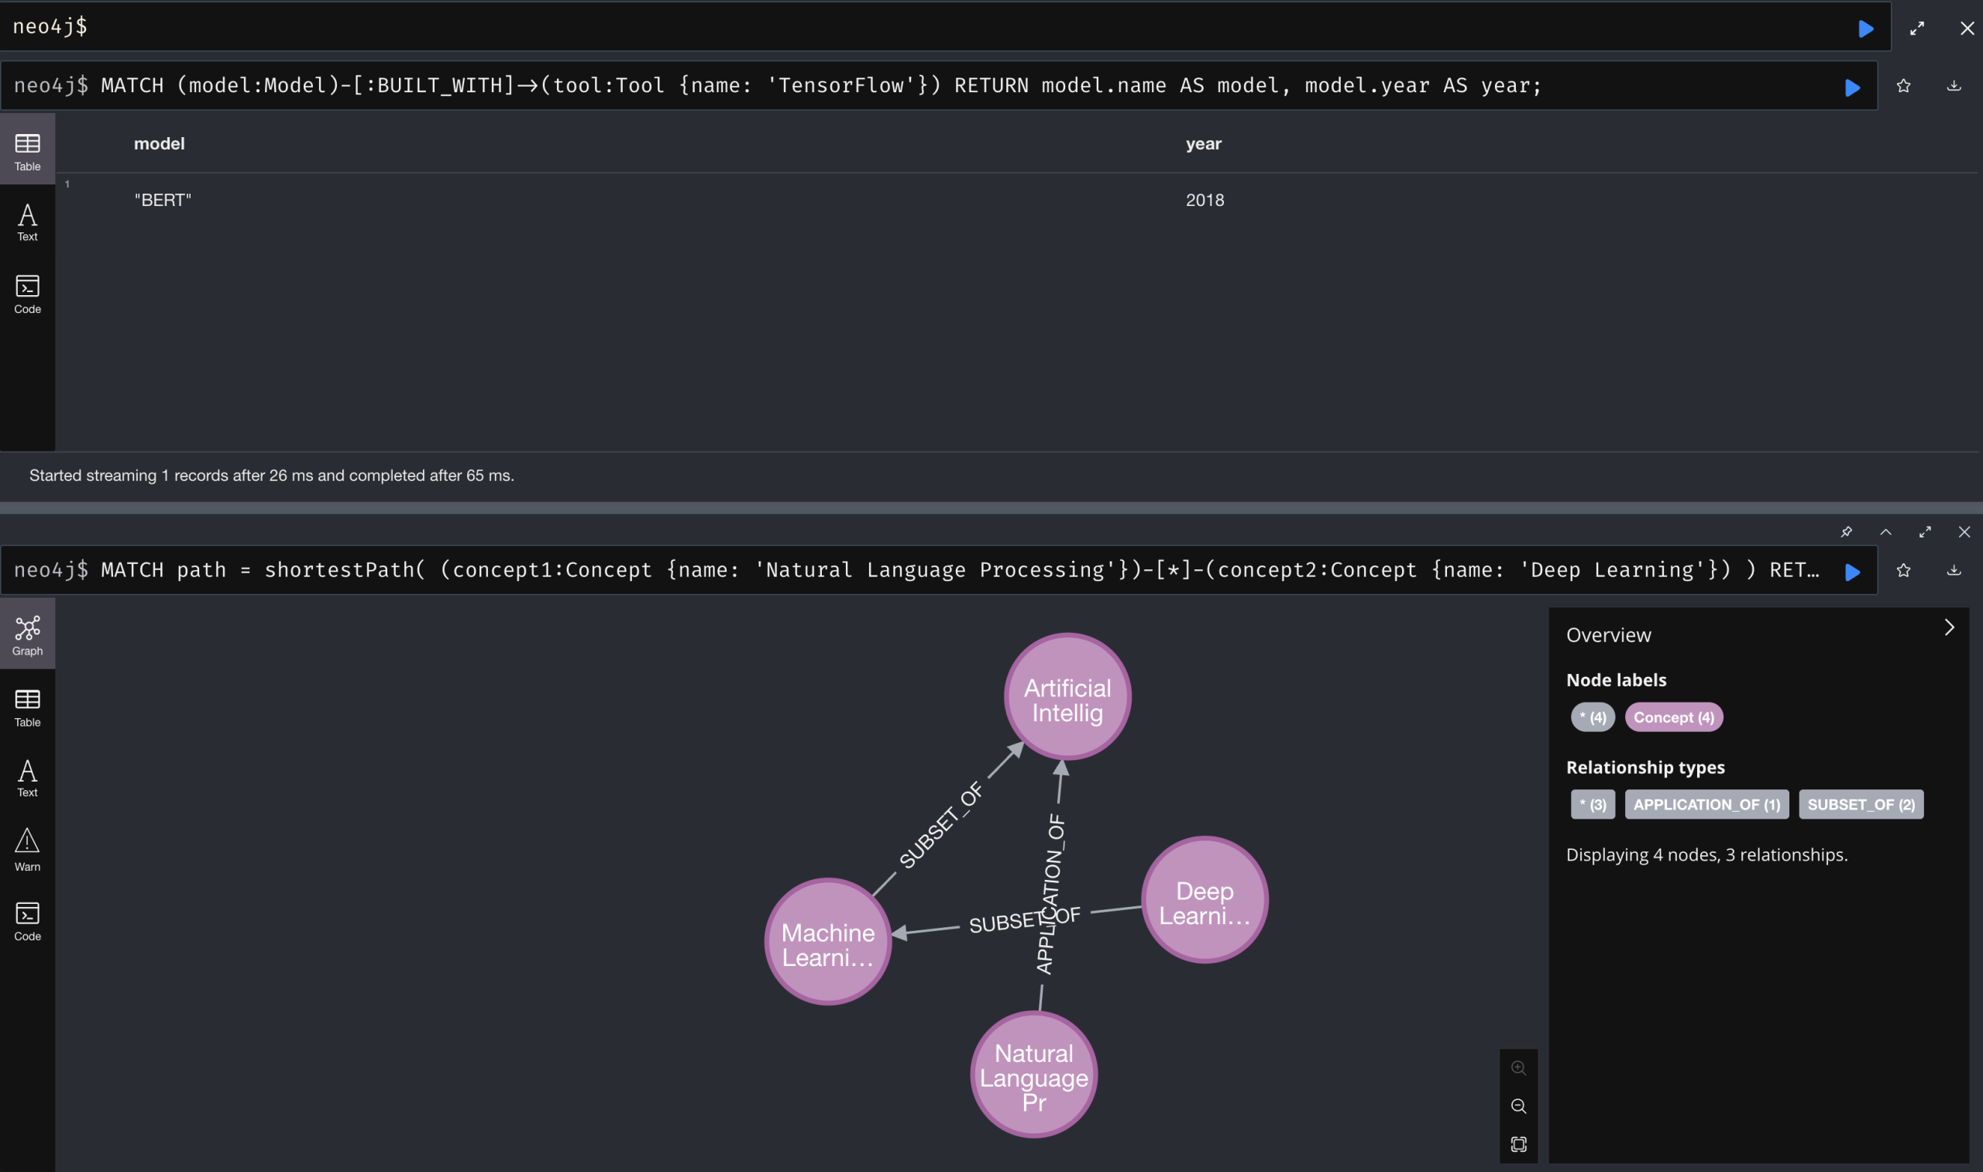Zoom out of the graph view
This screenshot has width=1983, height=1172.
1518,1105
